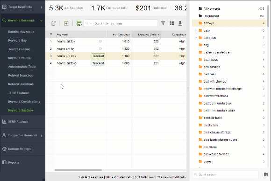271x181 pixels.
Task: Click add new folder icon at bottom right
Action: [x=266, y=174]
